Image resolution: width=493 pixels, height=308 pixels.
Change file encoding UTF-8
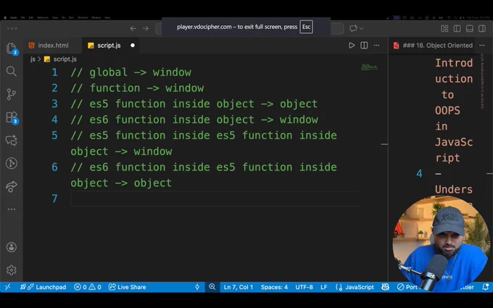[304, 287]
